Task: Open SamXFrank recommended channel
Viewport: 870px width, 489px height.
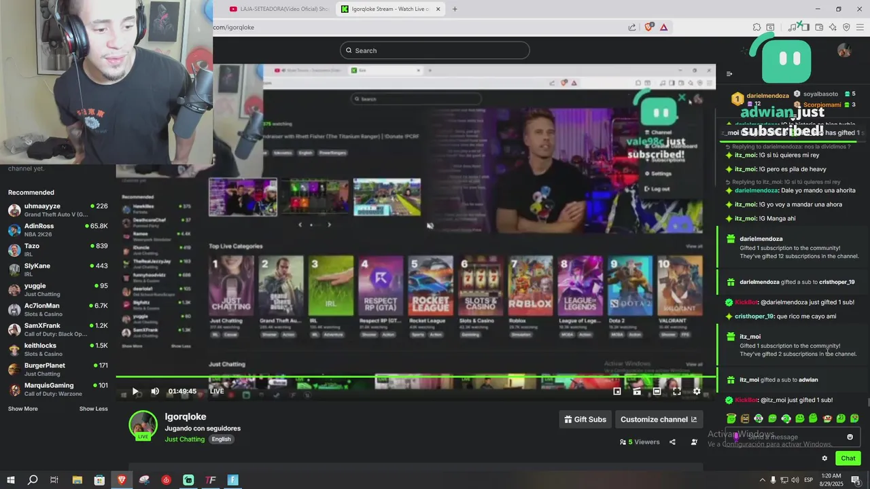Action: tap(57, 329)
